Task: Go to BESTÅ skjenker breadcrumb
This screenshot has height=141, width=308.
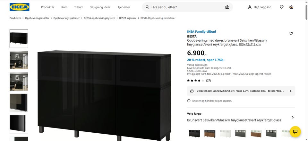Action: 128,18
